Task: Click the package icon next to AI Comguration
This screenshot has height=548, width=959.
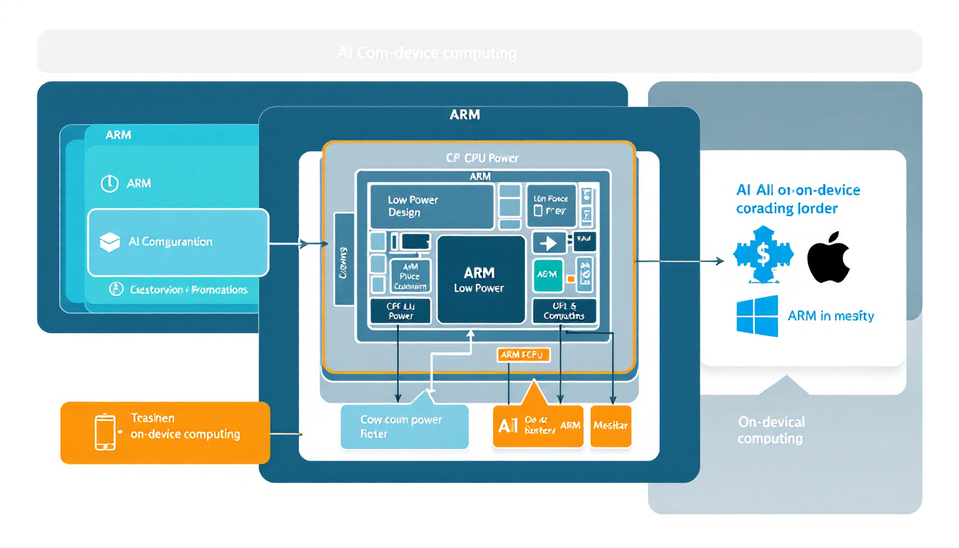Action: coord(108,242)
